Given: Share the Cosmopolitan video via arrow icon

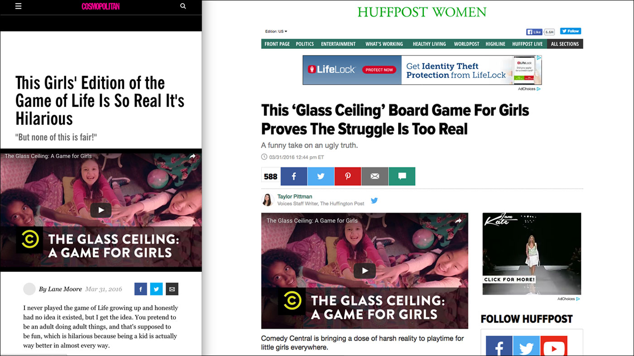Looking at the screenshot, I should 192,156.
